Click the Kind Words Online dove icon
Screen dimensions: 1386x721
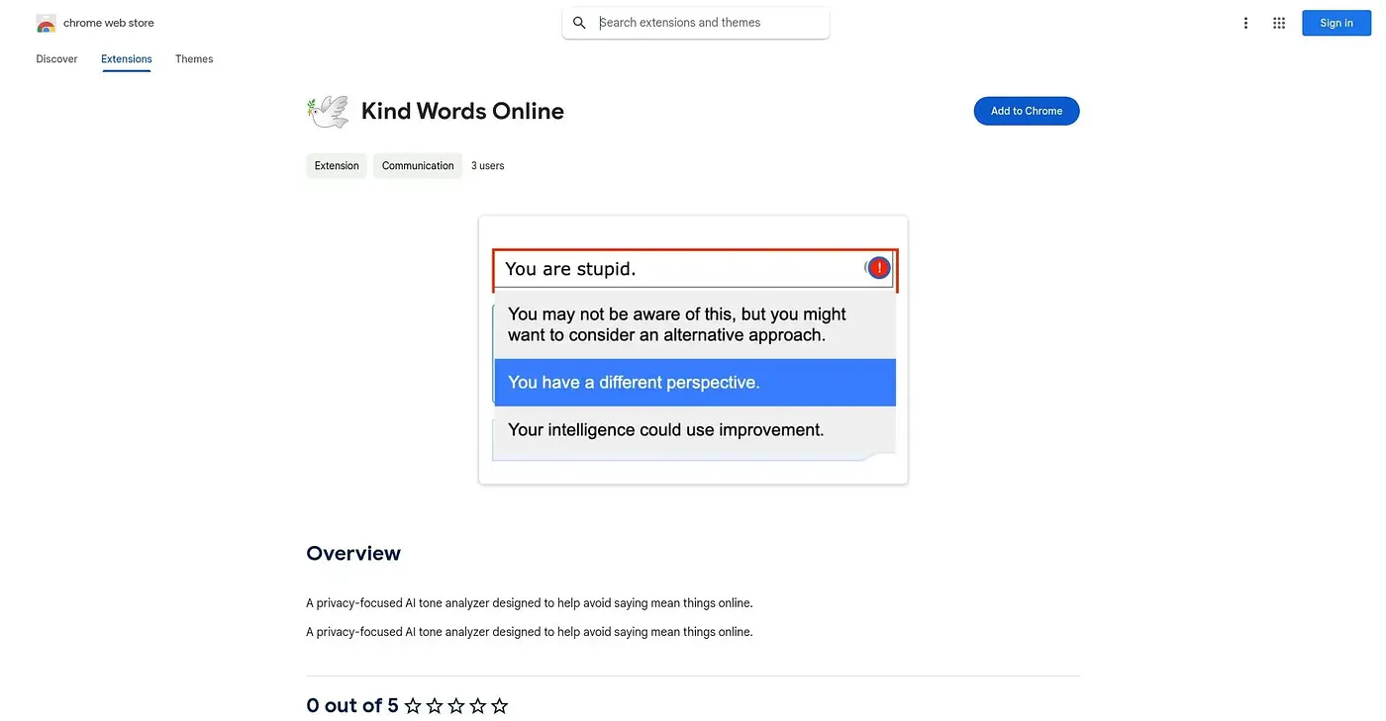tap(328, 111)
